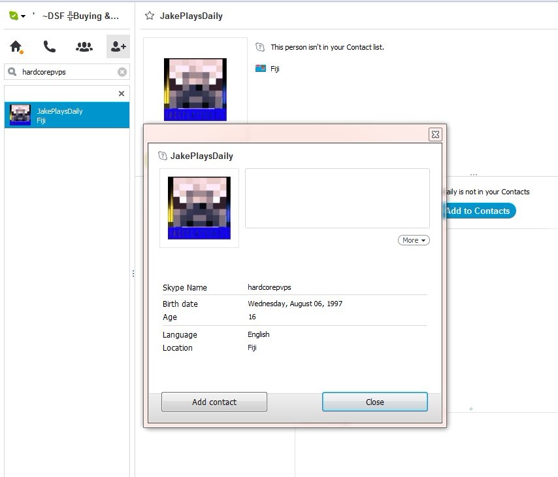
Task: Click the birth date value August 06, 1997
Action: 295,304
